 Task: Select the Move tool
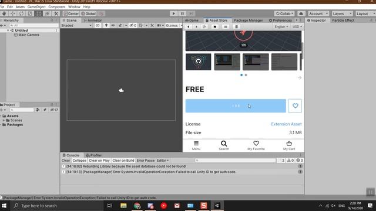coord(13,13)
